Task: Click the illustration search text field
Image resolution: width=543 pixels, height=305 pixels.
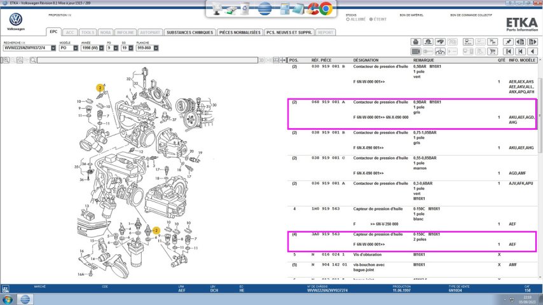Action: 147,60
